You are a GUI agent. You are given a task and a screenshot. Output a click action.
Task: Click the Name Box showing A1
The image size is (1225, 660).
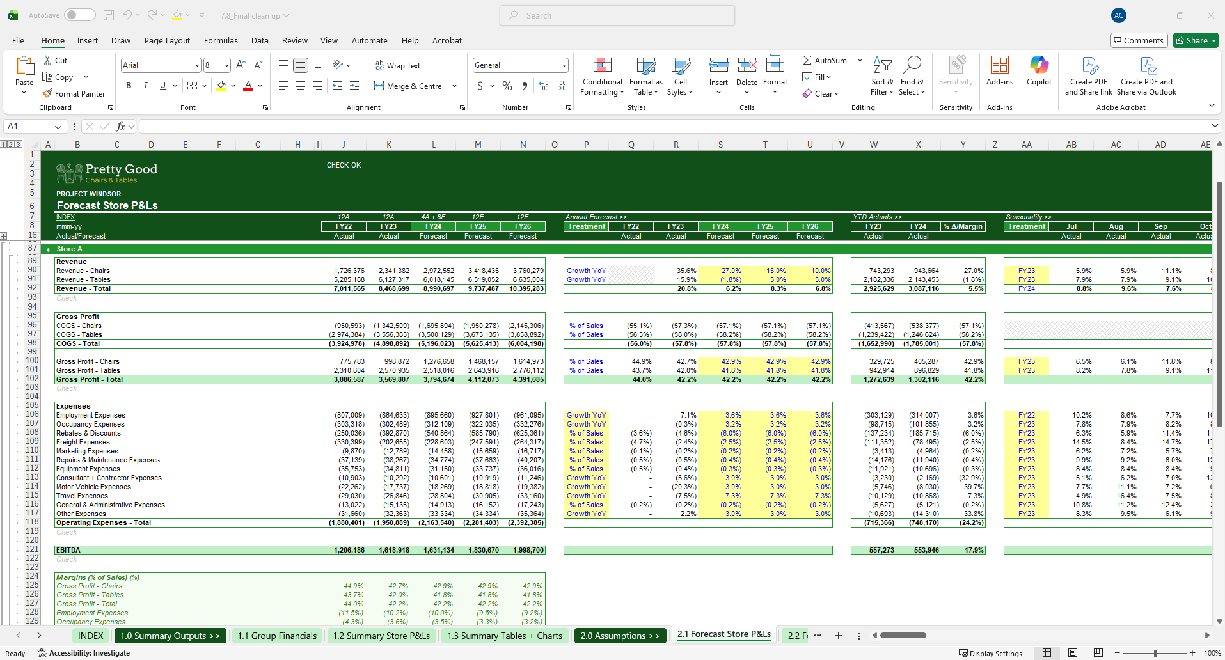[x=29, y=126]
